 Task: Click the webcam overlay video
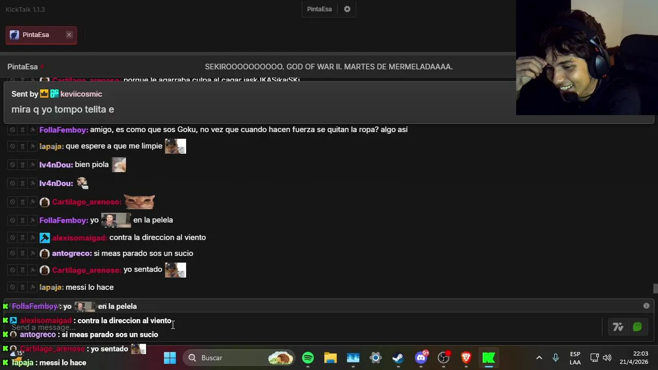point(587,58)
